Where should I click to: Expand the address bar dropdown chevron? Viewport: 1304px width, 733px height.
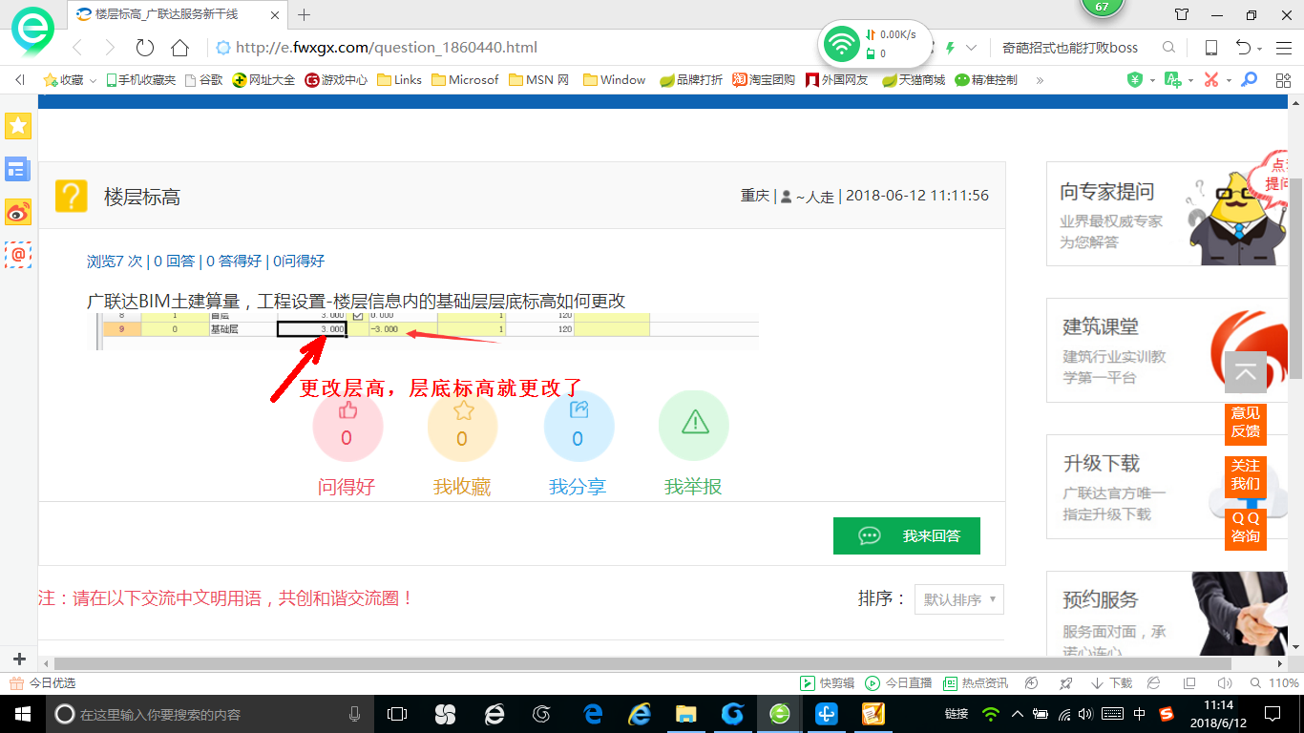972,48
